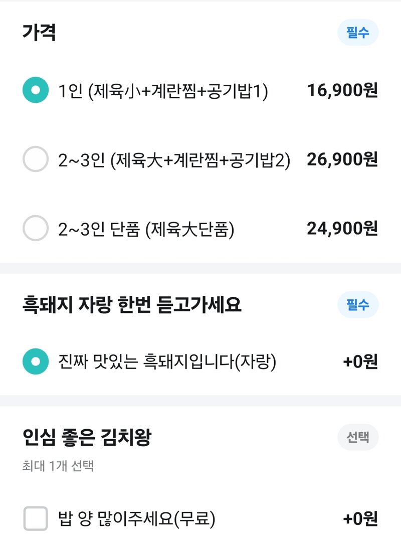Click the 16,900원 price
The width and height of the screenshot is (401, 552).
(x=342, y=90)
